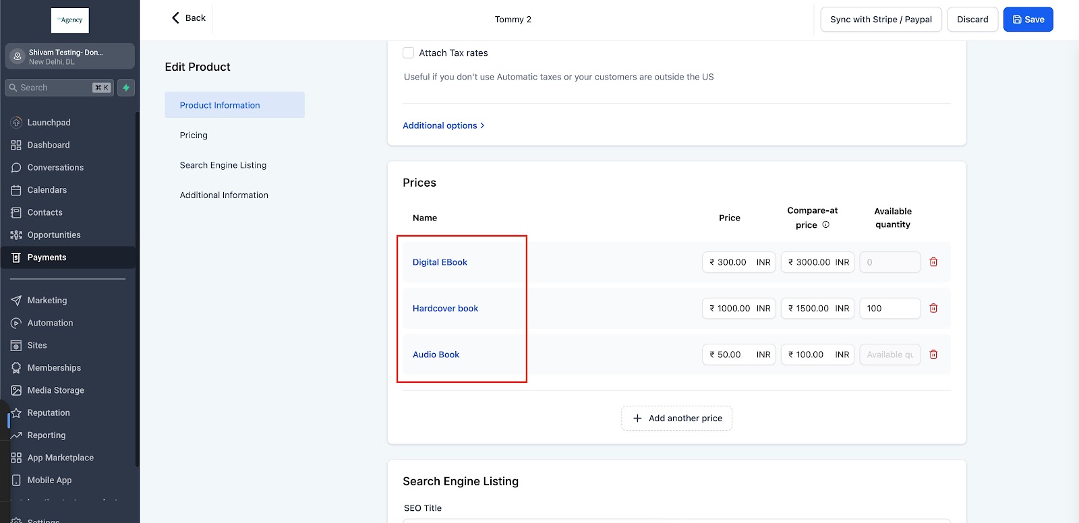
Task: Select Reporting in the sidebar
Action: click(x=47, y=435)
